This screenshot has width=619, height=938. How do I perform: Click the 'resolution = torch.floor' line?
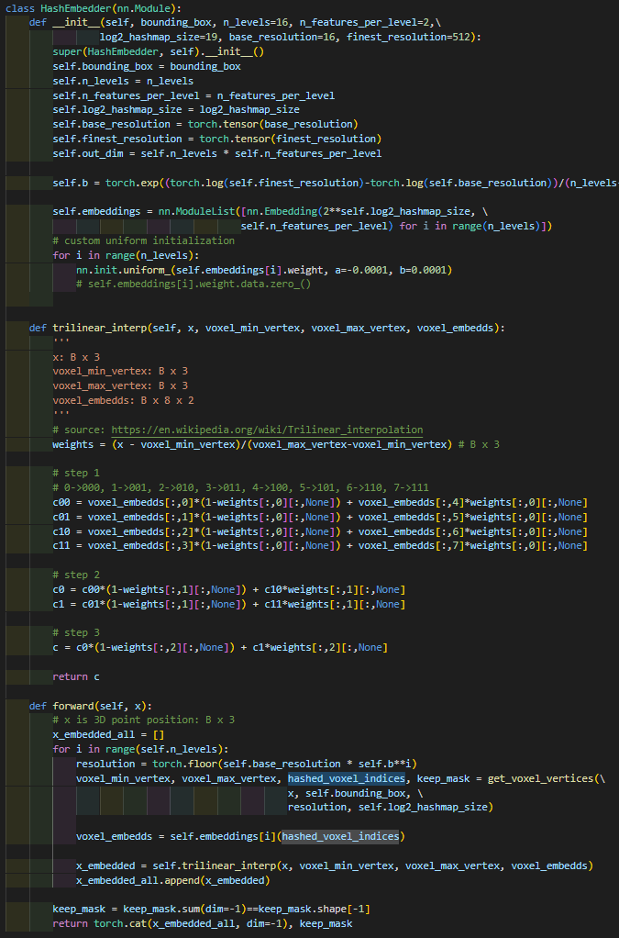(x=246, y=764)
